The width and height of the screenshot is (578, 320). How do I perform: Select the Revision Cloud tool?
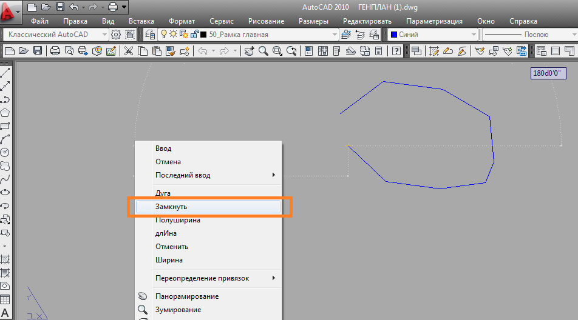click(x=5, y=166)
